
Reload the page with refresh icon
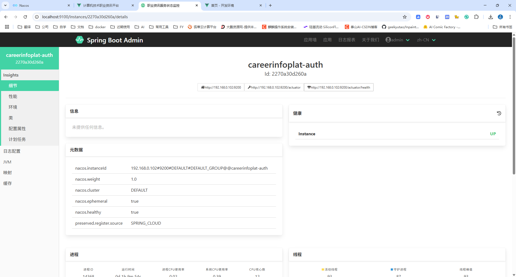[25, 17]
